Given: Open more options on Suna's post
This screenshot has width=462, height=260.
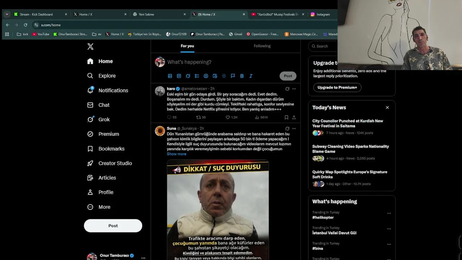Looking at the screenshot, I should (x=294, y=129).
